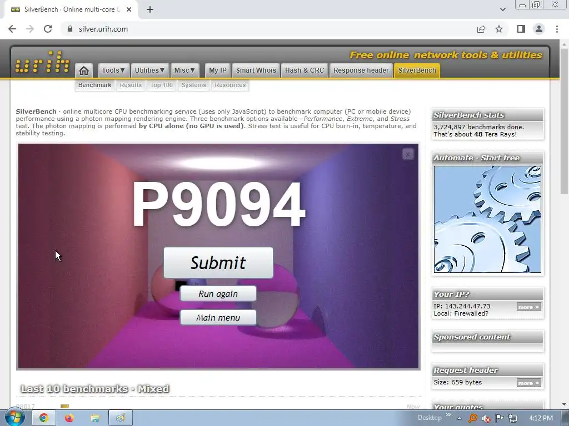This screenshot has height=426, width=569.
Task: Click the taskbar clock 4:12 PM
Action: pos(541,418)
